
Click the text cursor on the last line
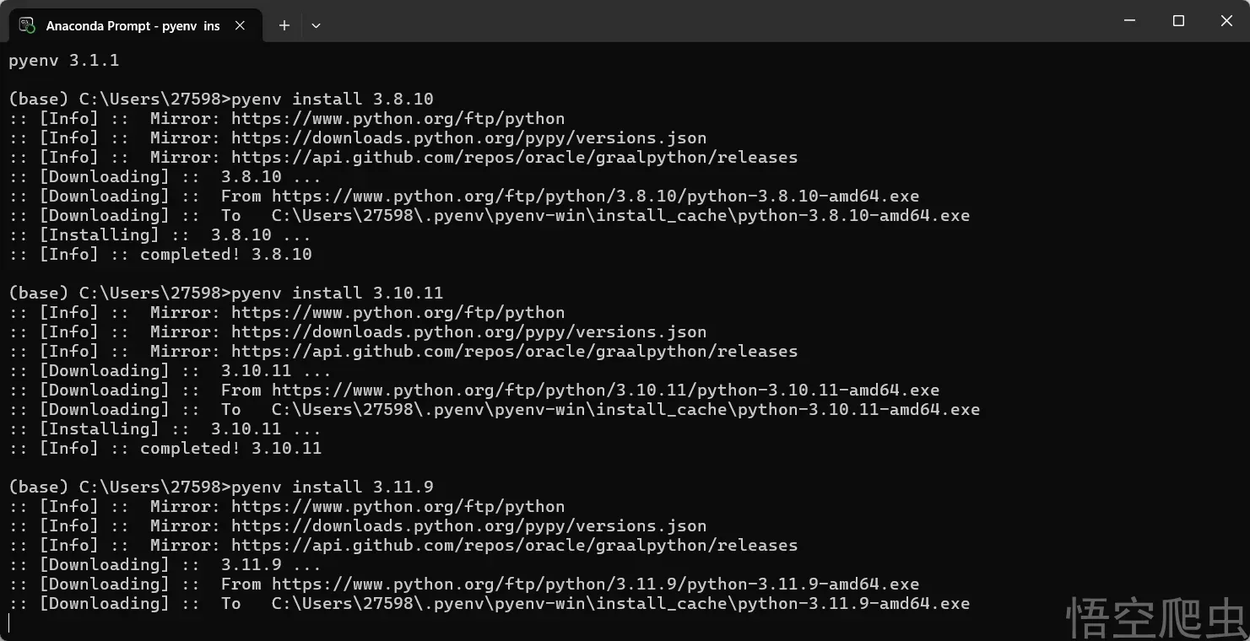[x=9, y=623]
